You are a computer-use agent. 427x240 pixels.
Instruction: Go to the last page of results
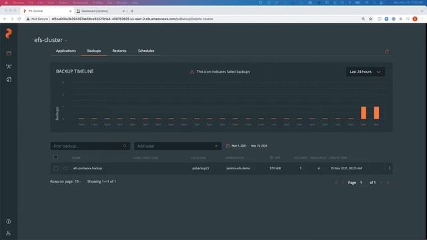coord(388,183)
